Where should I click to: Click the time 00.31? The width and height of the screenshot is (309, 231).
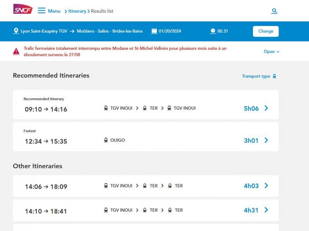[x=222, y=31]
